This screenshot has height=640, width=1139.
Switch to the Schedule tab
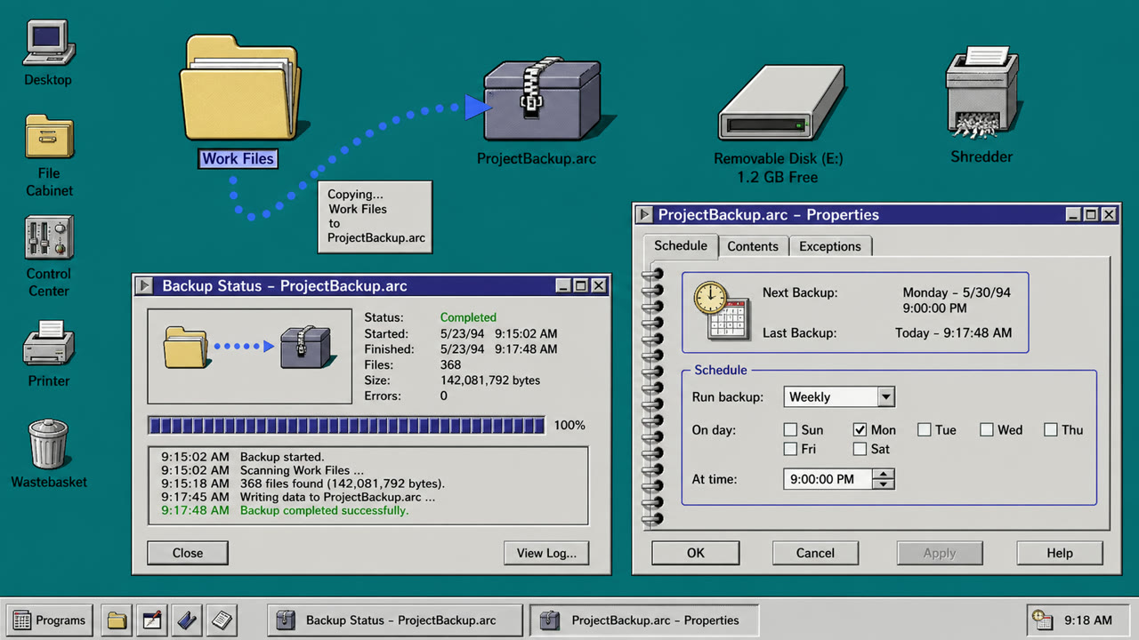click(681, 245)
